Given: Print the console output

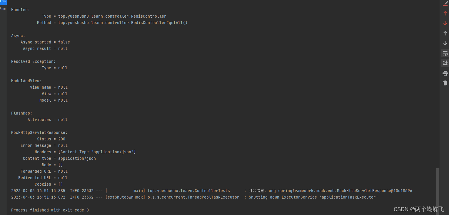Looking at the screenshot, I should [x=445, y=73].
